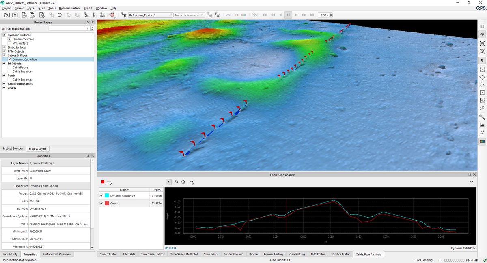Viewport: 487px width, 263px height.
Task: Open the exclusion mask dropdown
Action: tap(202, 15)
